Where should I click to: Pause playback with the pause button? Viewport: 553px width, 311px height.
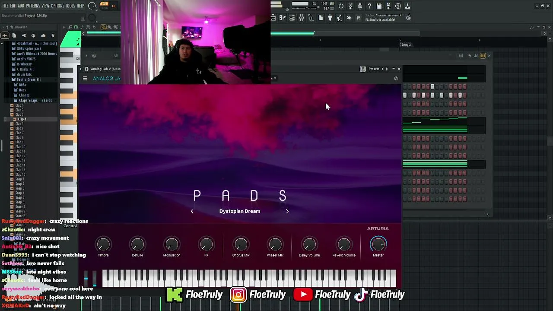tap(113, 6)
